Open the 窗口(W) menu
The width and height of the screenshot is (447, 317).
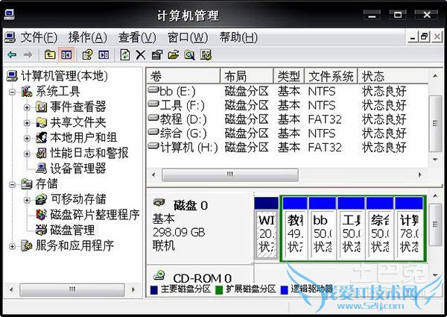pos(188,37)
